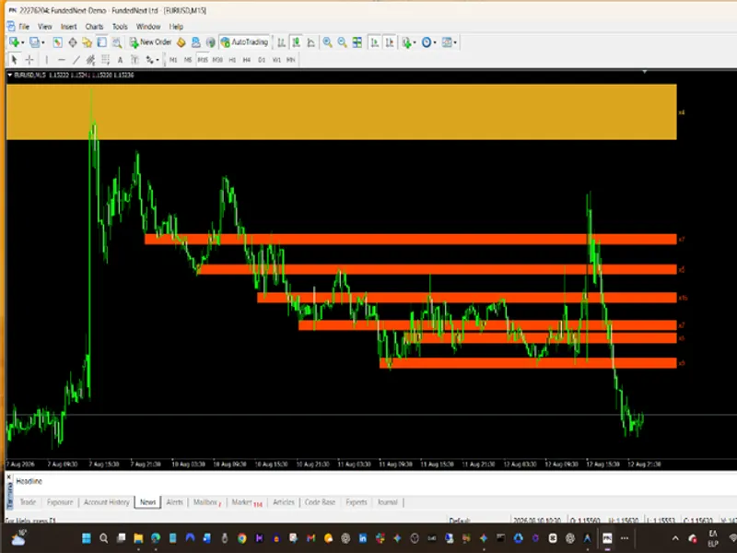Open the Tools menu
Image resolution: width=737 pixels, height=553 pixels.
(120, 27)
